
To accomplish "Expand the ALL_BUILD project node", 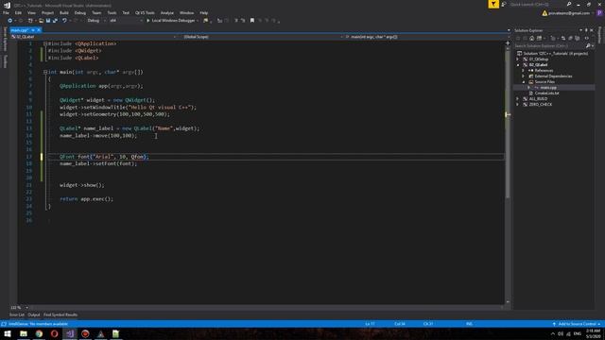I will tap(518, 98).
